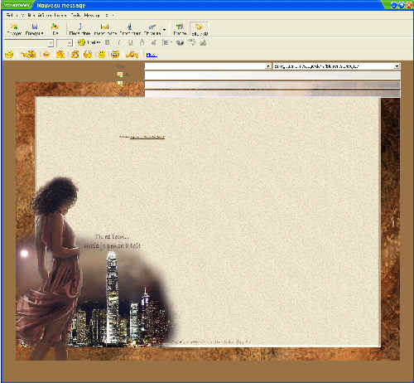Open the Tools menu in menu bar

75,15
